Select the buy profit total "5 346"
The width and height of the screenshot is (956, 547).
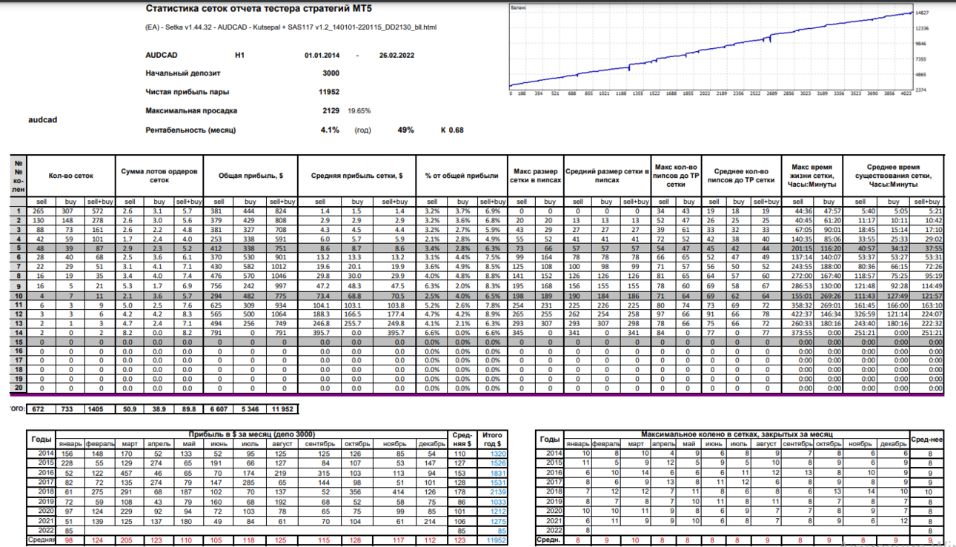pos(250,408)
